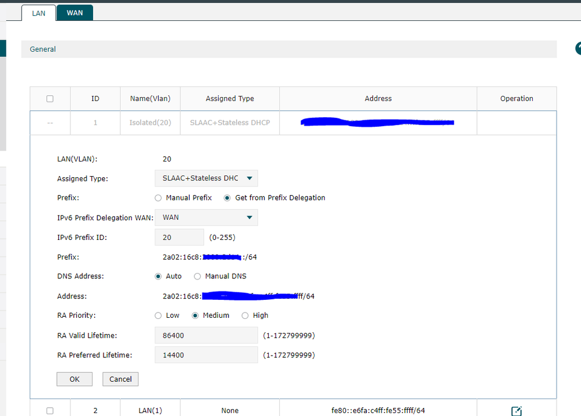Screen dimensions: 581x416
Task: Click the IPv6 Prefix ID input field
Action: (179, 237)
